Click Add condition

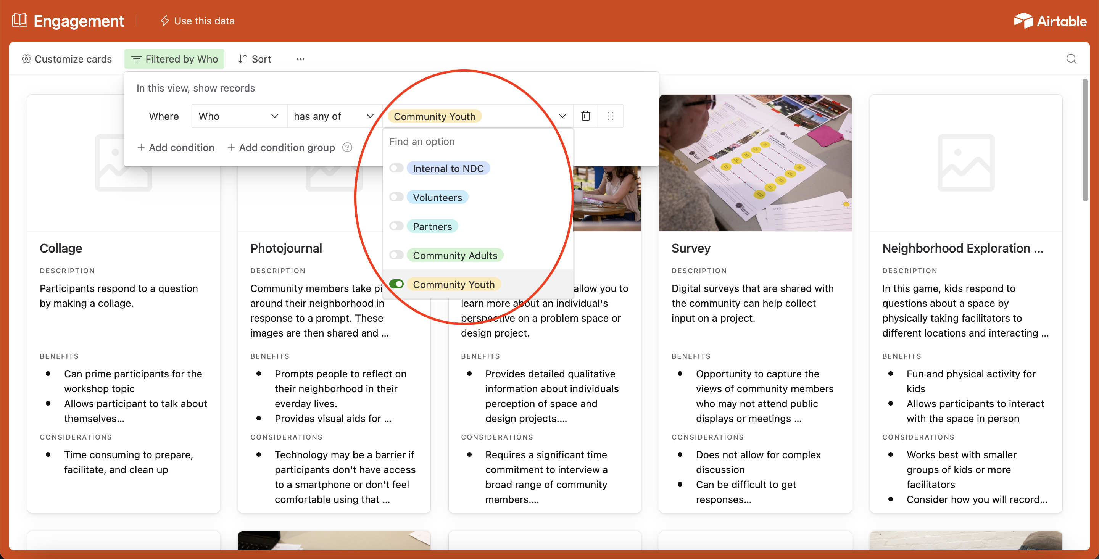tap(176, 148)
